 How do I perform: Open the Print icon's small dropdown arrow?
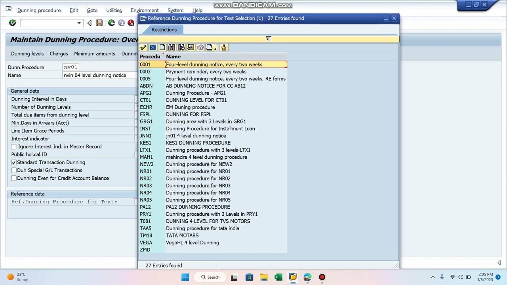(215, 48)
